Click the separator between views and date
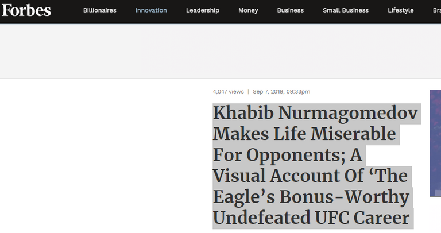The width and height of the screenshot is (441, 233). [248, 91]
